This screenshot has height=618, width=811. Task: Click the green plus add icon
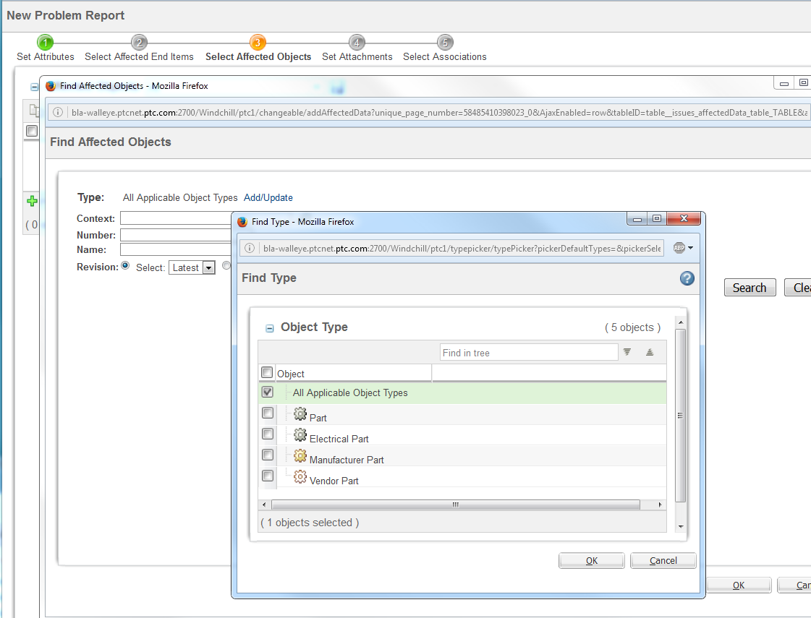coord(32,202)
